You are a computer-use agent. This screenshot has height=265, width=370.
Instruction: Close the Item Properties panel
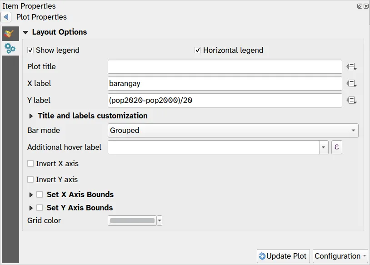tap(366, 6)
